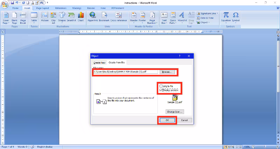280x149 pixels.
Task: Switch to Print Layout view in status bar
Action: coord(226,147)
